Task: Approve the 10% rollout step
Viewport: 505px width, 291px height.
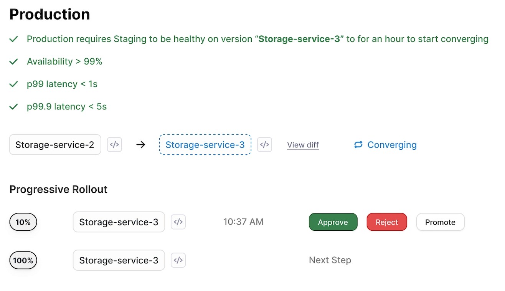Action: pos(333,222)
